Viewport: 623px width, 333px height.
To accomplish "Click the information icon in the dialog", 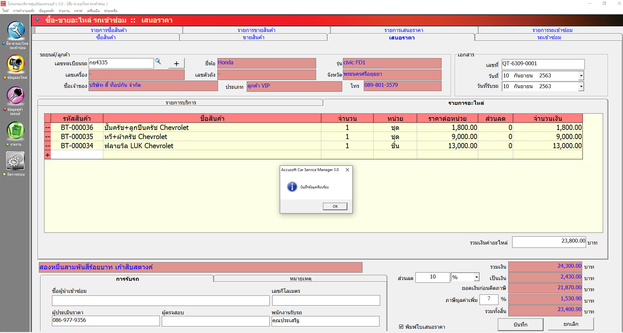I will [292, 187].
